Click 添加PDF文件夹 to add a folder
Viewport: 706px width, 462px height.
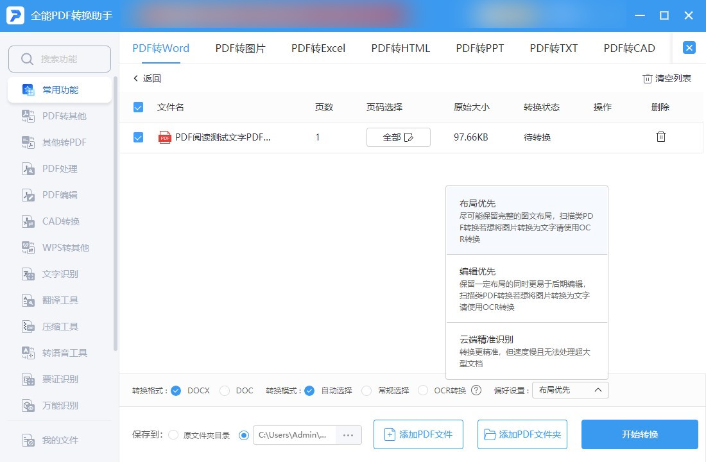point(522,434)
